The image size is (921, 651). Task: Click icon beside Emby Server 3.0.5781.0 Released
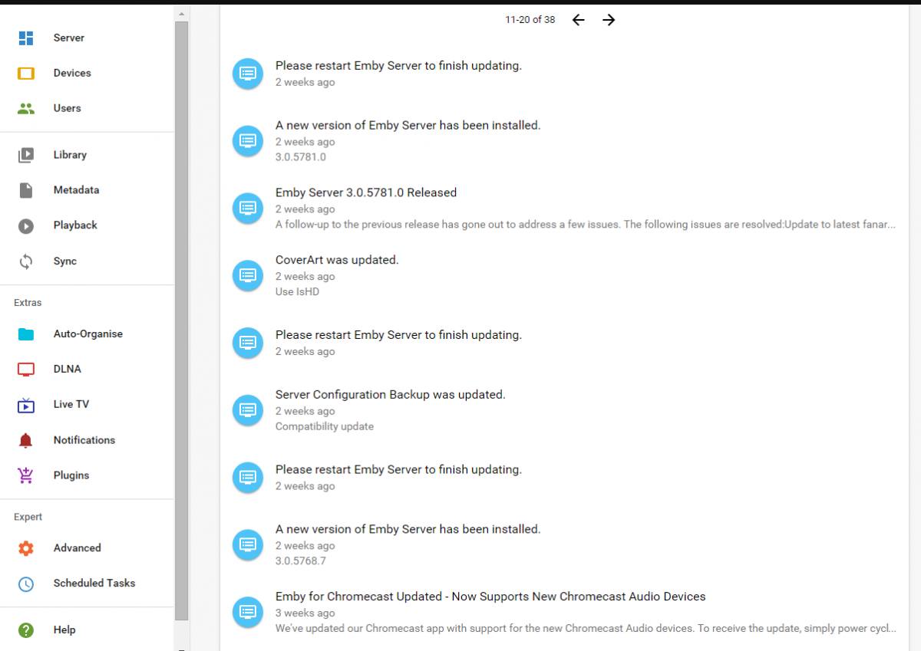pos(248,207)
